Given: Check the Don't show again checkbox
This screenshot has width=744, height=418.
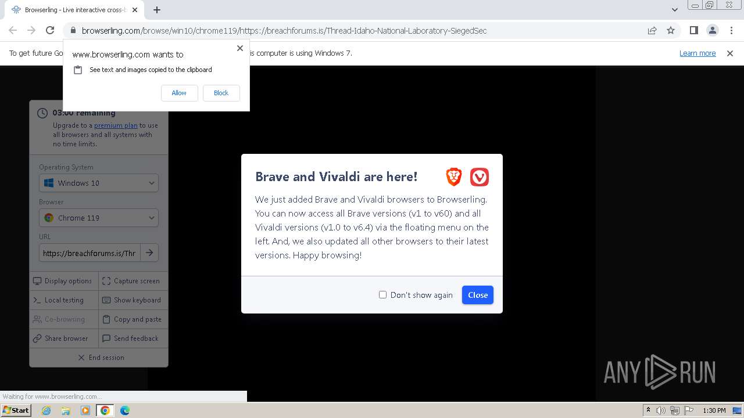Looking at the screenshot, I should click(382, 295).
